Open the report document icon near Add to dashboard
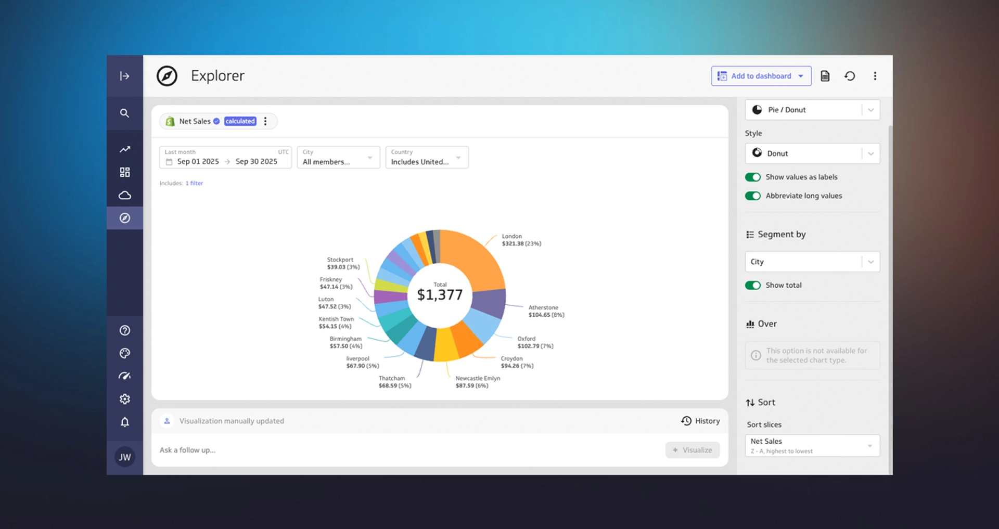Image resolution: width=999 pixels, height=529 pixels. [x=825, y=75]
